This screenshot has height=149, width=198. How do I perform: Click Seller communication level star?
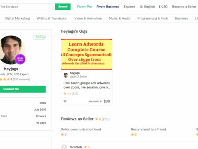tap(63, 135)
